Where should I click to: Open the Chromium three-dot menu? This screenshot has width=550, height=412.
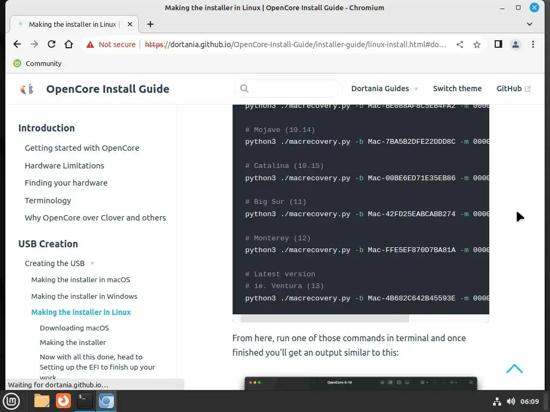click(533, 44)
